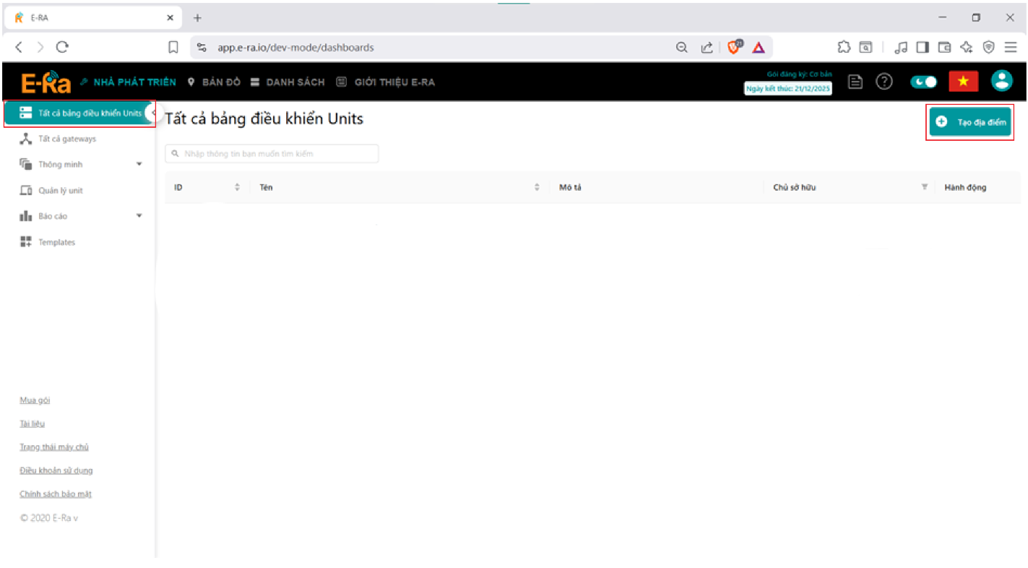Open the document notes icon in header

[855, 82]
